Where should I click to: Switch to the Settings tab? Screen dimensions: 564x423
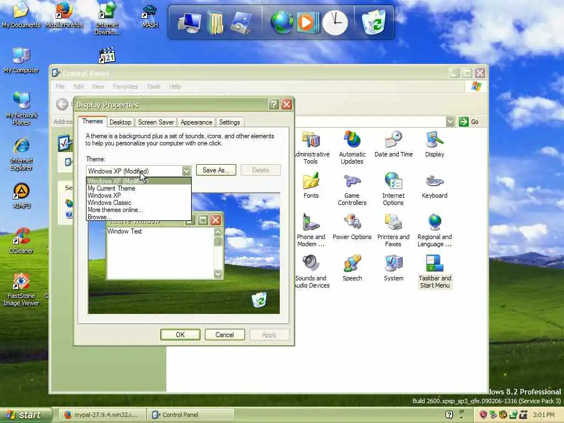click(x=230, y=122)
